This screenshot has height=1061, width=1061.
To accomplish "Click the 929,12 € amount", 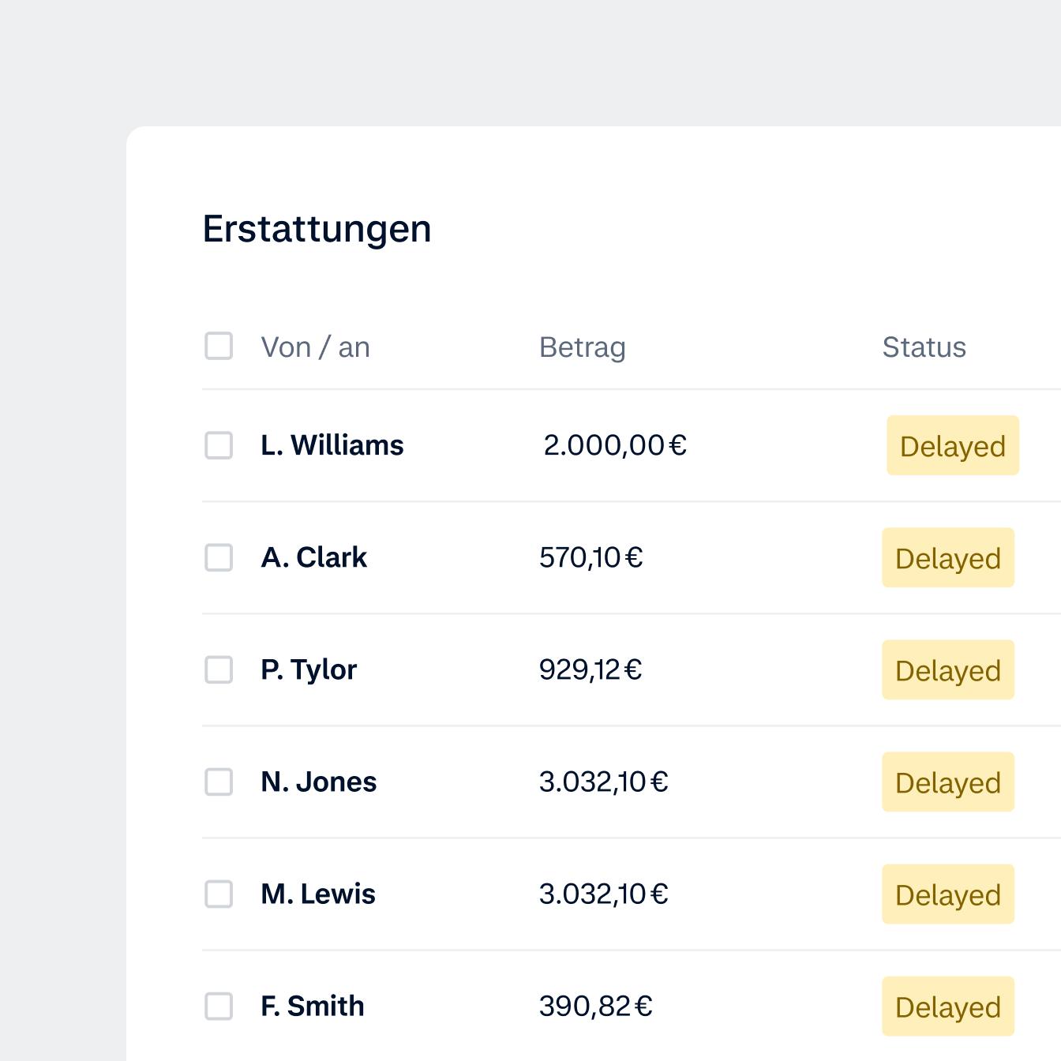I will click(590, 669).
